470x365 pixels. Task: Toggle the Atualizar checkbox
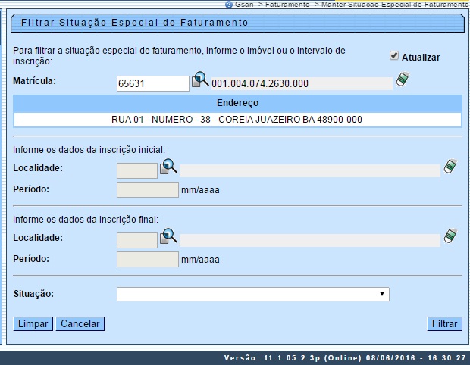(x=393, y=56)
